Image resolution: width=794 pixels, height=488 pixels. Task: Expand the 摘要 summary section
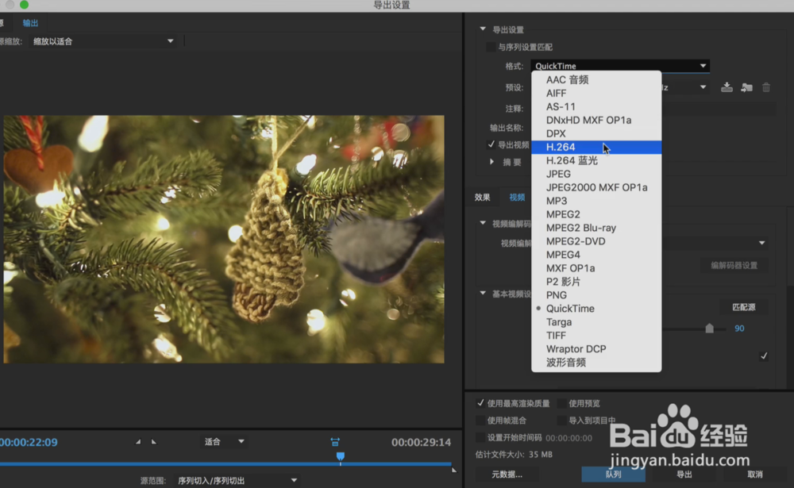coord(491,162)
